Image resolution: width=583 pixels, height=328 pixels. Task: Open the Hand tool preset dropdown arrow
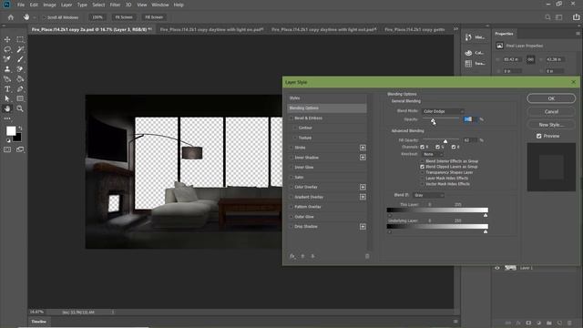tap(35, 17)
